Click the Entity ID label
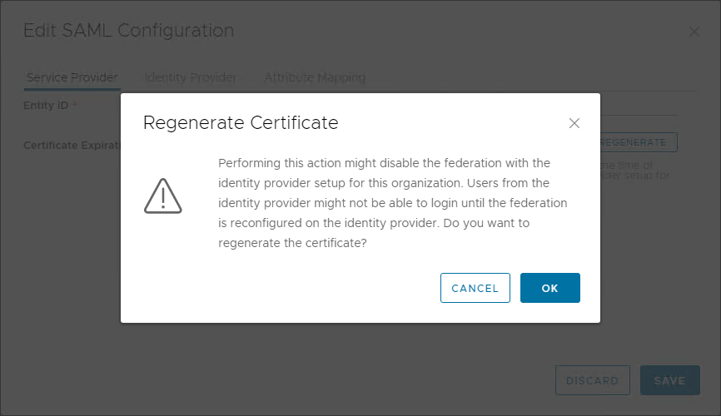Viewport: 721px width, 416px height. (x=46, y=106)
